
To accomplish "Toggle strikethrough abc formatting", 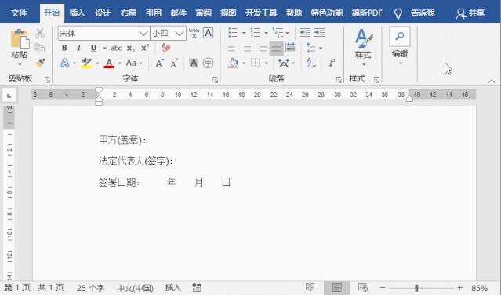I will pyautogui.click(x=116, y=49).
